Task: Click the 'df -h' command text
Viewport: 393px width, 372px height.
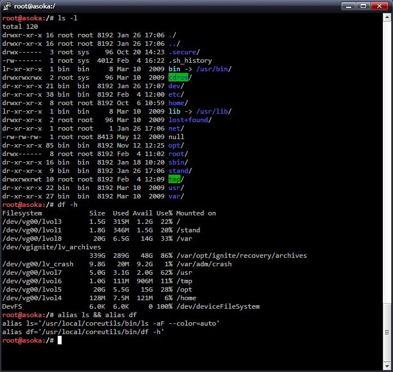Action: pos(68,205)
